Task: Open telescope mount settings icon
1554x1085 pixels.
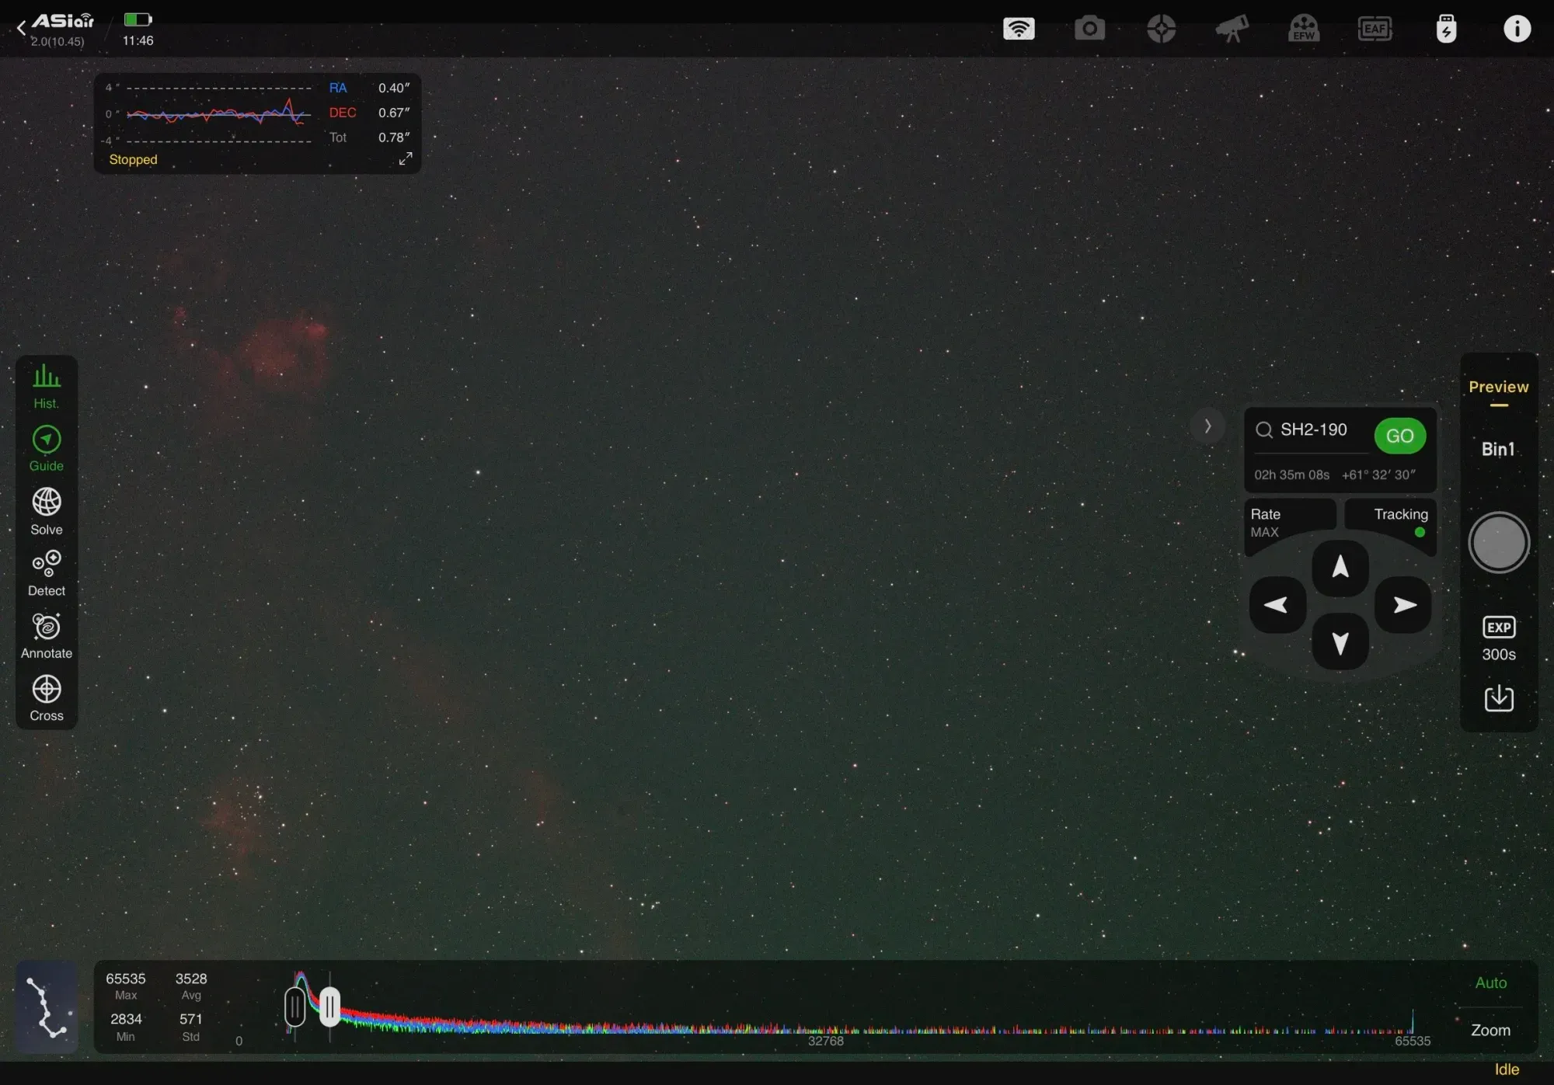Action: [1232, 29]
